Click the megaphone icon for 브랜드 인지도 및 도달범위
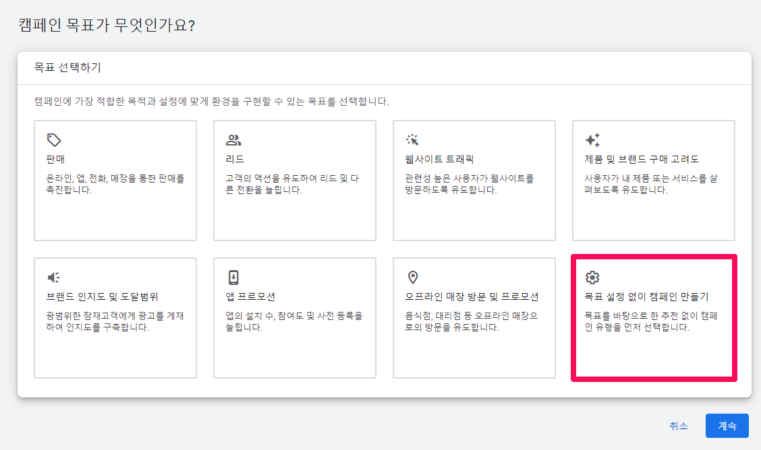Screen dimensions: 761x450 pos(53,277)
